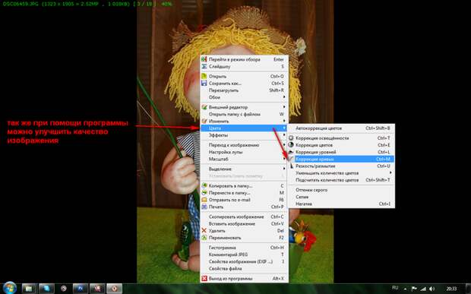Click the icon beside Коррекция освещённости
The width and height of the screenshot is (471, 294).
[x=291, y=138]
